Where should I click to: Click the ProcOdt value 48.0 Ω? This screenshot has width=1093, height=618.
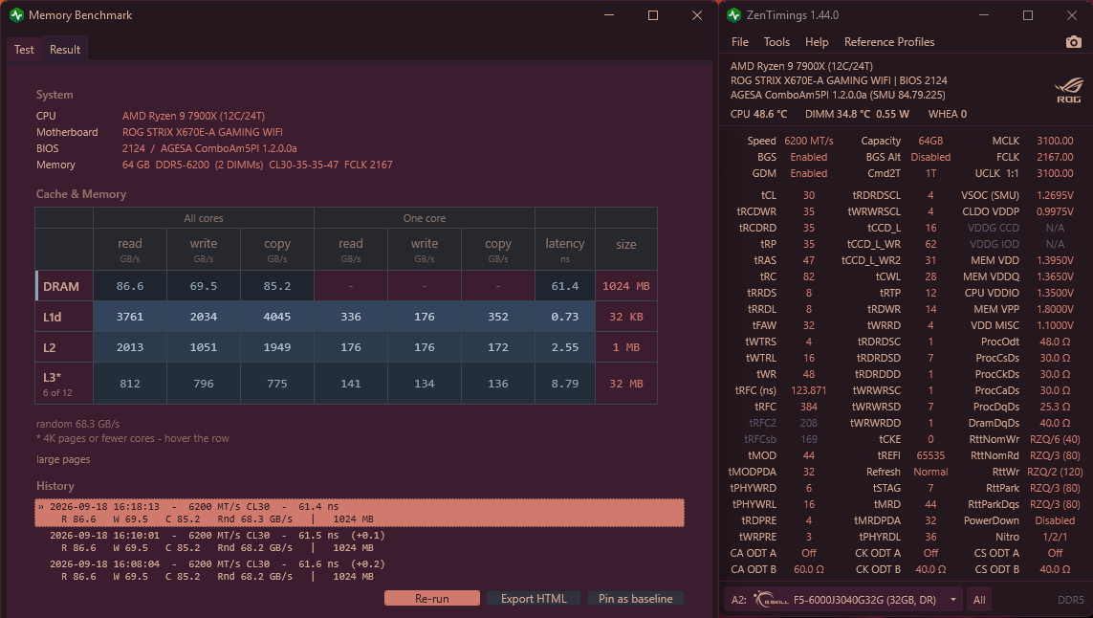click(x=1055, y=342)
